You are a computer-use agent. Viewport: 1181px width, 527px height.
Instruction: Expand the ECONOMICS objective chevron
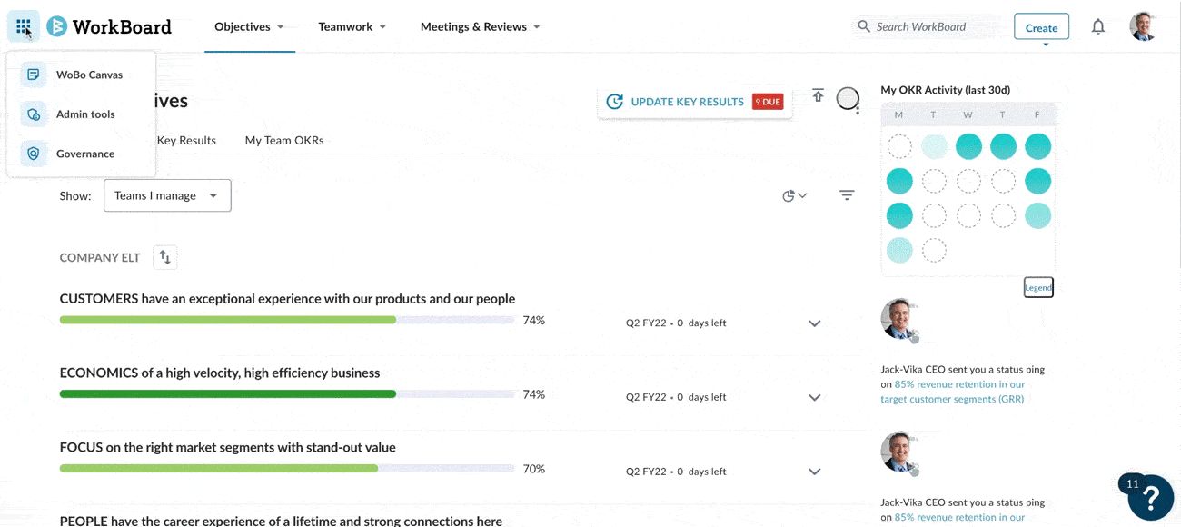[x=815, y=398]
